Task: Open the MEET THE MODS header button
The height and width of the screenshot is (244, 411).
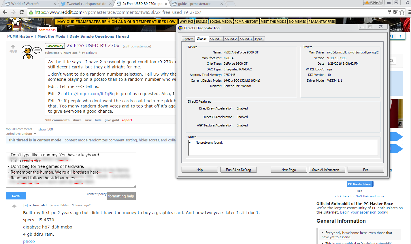Action: pyautogui.click(x=274, y=22)
